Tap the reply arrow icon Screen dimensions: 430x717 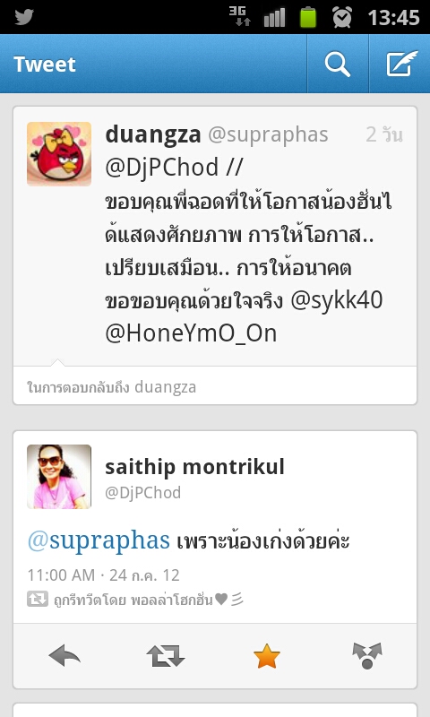[64, 656]
